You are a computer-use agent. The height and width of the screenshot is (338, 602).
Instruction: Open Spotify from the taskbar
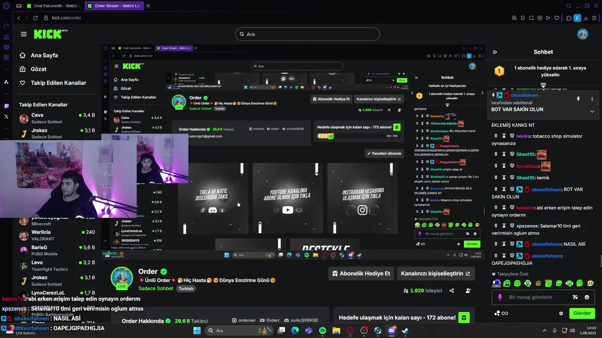click(x=323, y=330)
